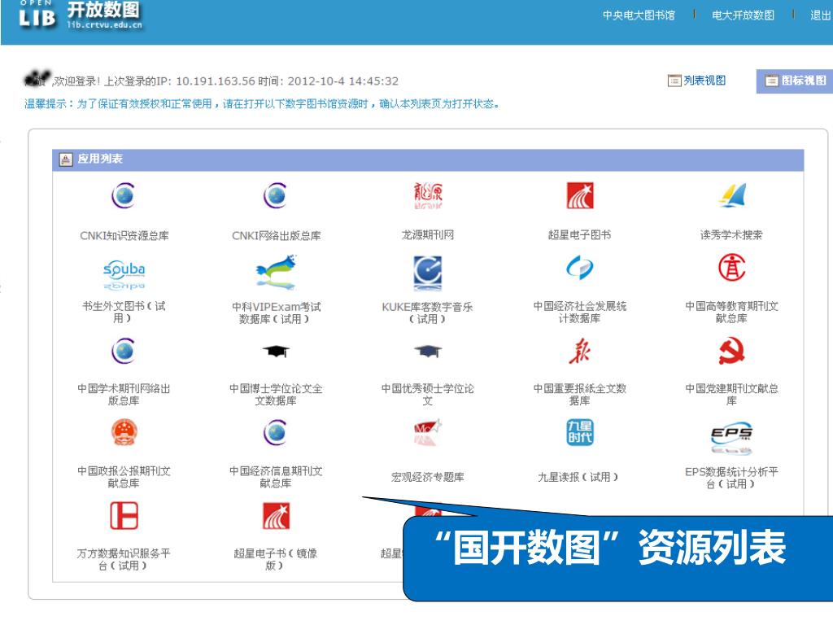Select the 万方数据知识服务平台(试用) text label

coord(124,560)
